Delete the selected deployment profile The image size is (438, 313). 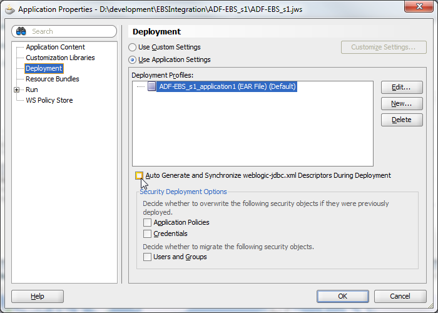[x=402, y=120]
